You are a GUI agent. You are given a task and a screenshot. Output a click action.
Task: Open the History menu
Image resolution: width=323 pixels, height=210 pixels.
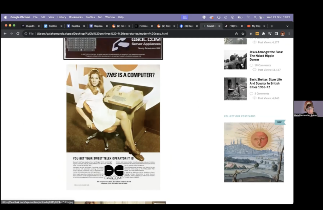pyautogui.click(x=62, y=17)
